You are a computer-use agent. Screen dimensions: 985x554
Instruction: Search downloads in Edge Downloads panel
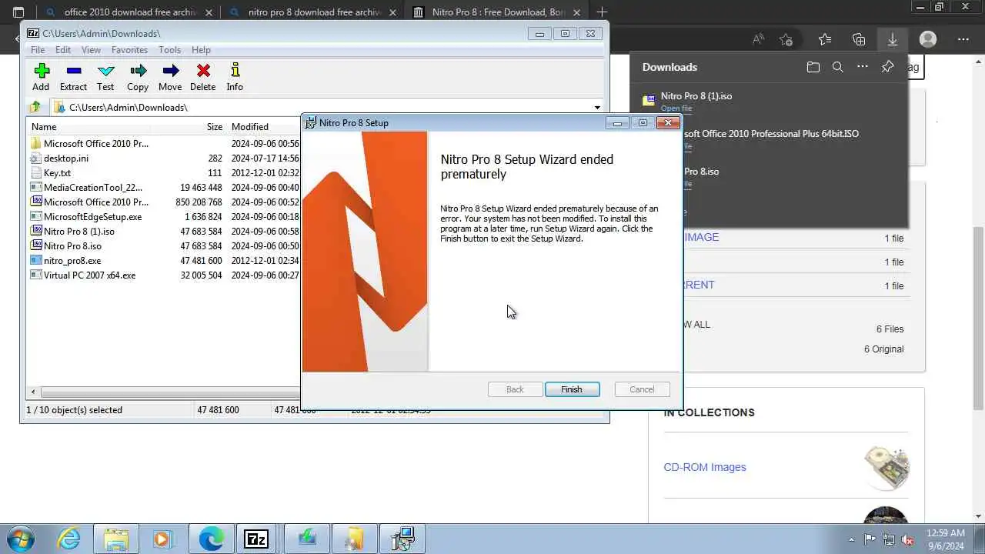point(838,67)
